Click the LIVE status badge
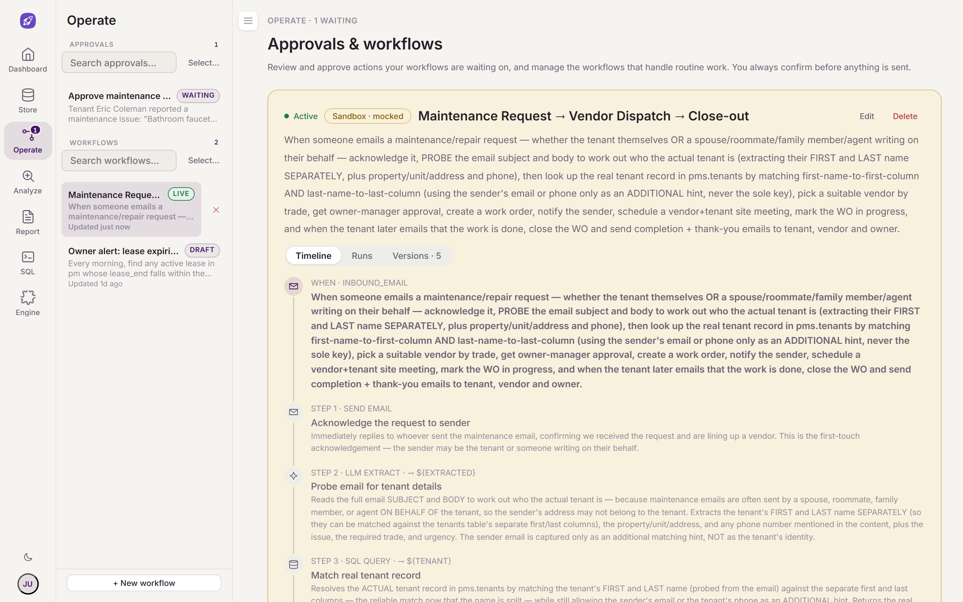Image resolution: width=963 pixels, height=602 pixels. point(181,194)
